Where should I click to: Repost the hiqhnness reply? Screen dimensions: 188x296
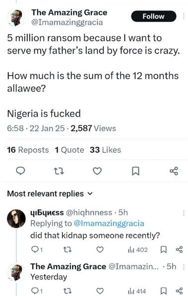coord(67,250)
